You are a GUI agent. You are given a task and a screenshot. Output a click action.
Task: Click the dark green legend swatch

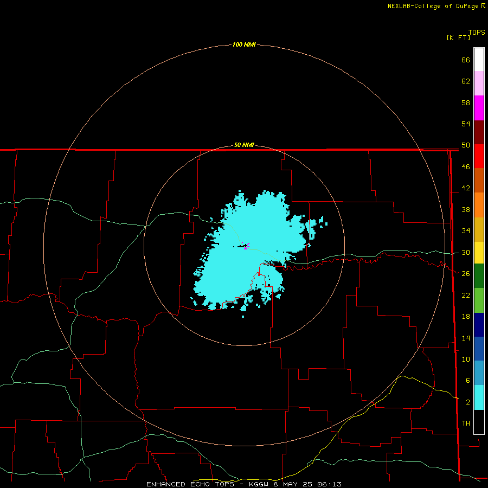(x=479, y=276)
